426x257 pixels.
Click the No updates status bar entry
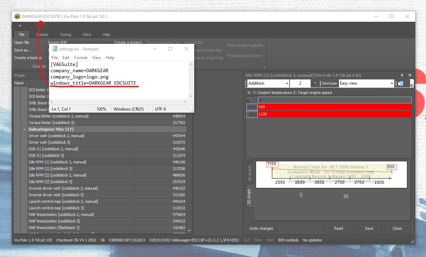312,240
